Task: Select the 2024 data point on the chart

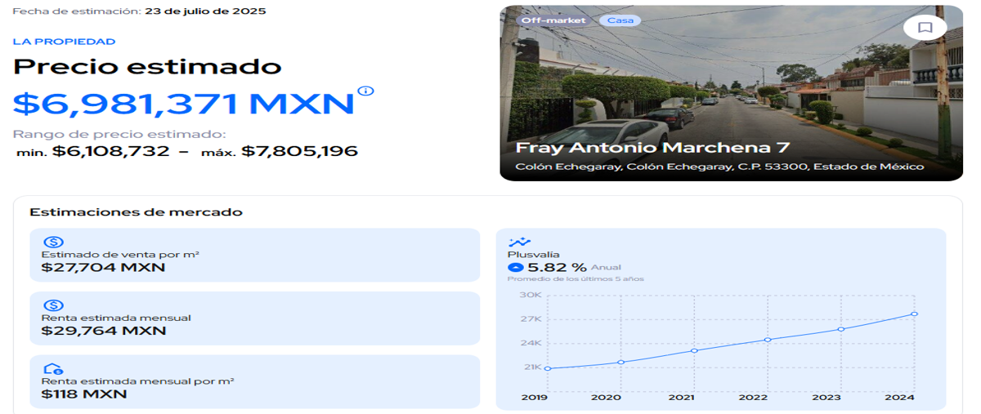Action: pyautogui.click(x=914, y=314)
